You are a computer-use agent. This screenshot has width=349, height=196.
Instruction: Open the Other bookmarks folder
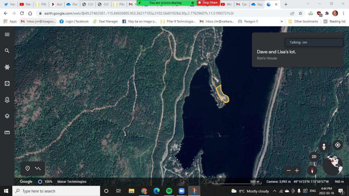click(303, 21)
